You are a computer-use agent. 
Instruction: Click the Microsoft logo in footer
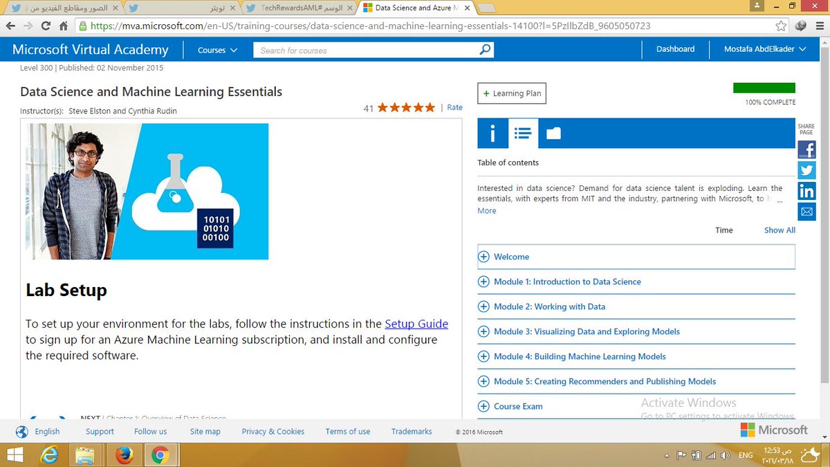pyautogui.click(x=774, y=430)
